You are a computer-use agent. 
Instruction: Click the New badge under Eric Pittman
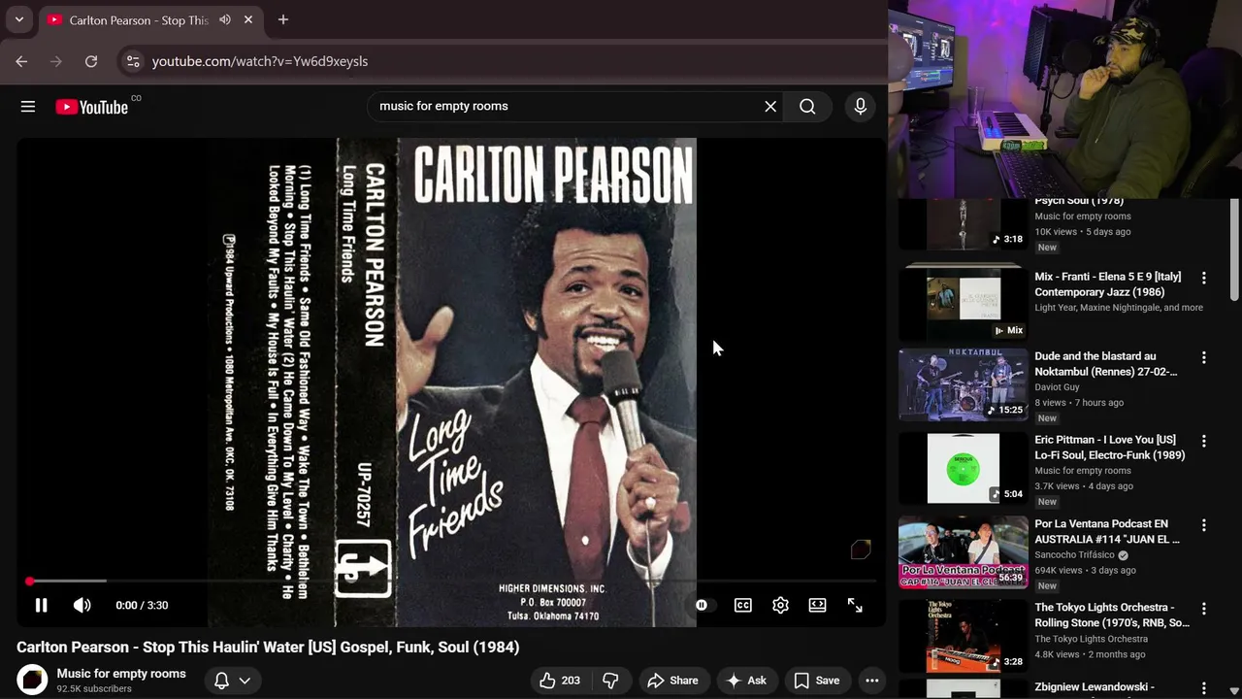(x=1047, y=502)
